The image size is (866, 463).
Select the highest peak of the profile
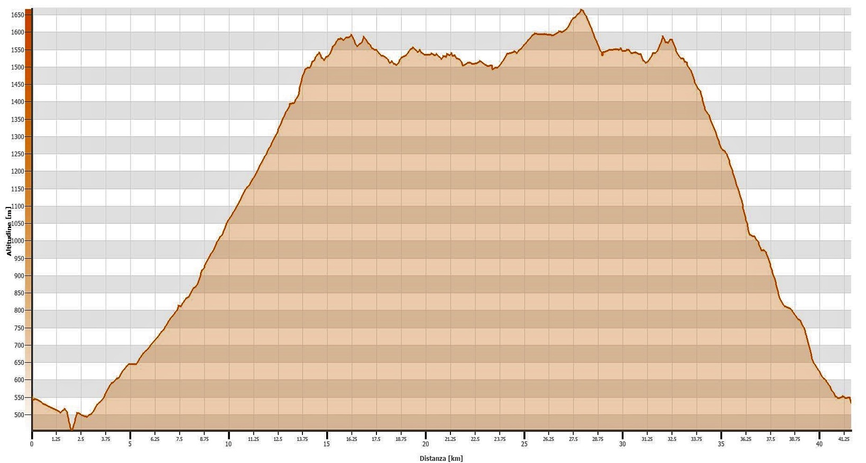(x=581, y=10)
